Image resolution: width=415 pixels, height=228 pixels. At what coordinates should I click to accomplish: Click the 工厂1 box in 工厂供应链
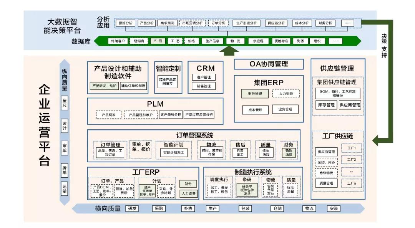tap(351, 148)
